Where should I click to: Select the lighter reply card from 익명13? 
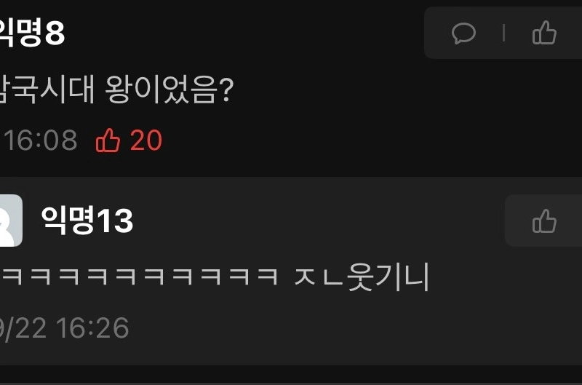[291, 271]
